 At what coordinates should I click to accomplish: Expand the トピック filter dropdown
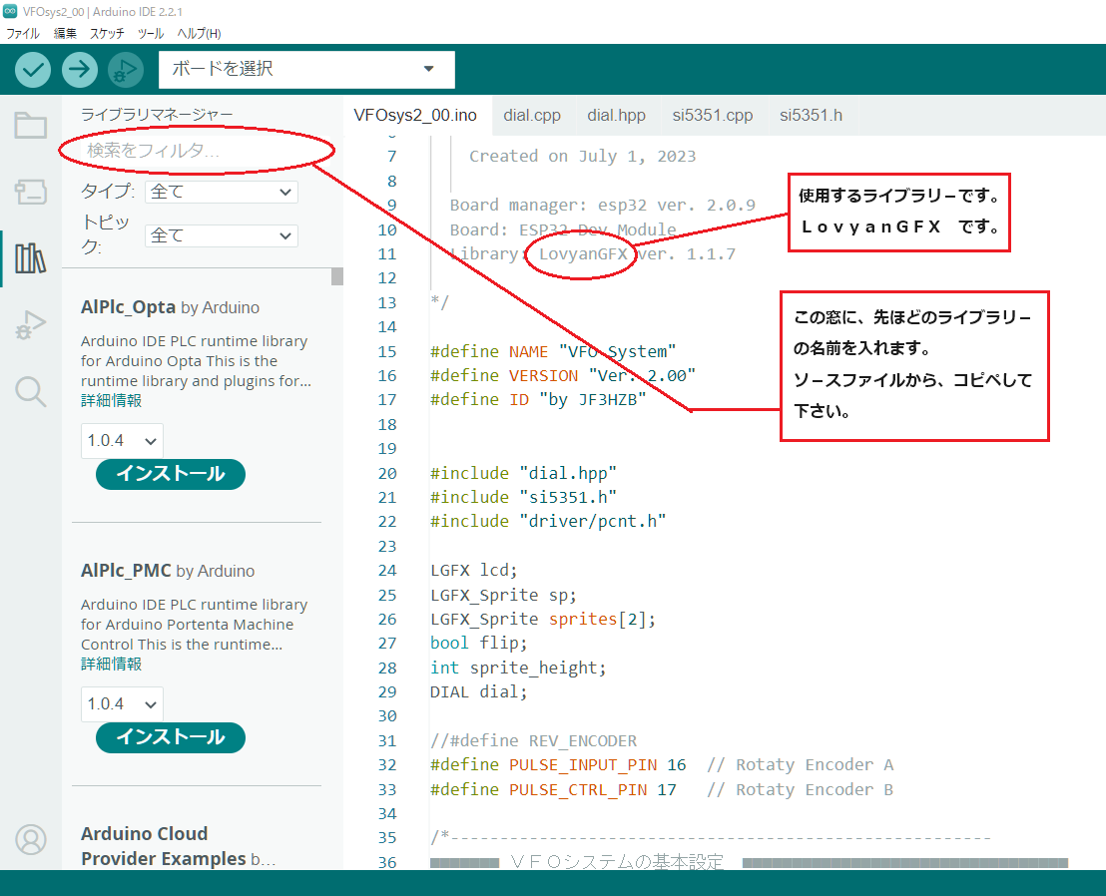point(222,235)
